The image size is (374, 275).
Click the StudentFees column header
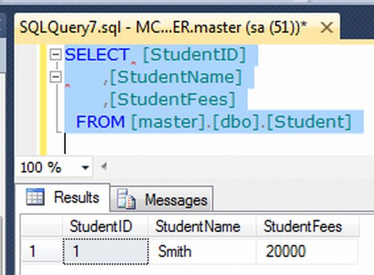click(x=307, y=226)
